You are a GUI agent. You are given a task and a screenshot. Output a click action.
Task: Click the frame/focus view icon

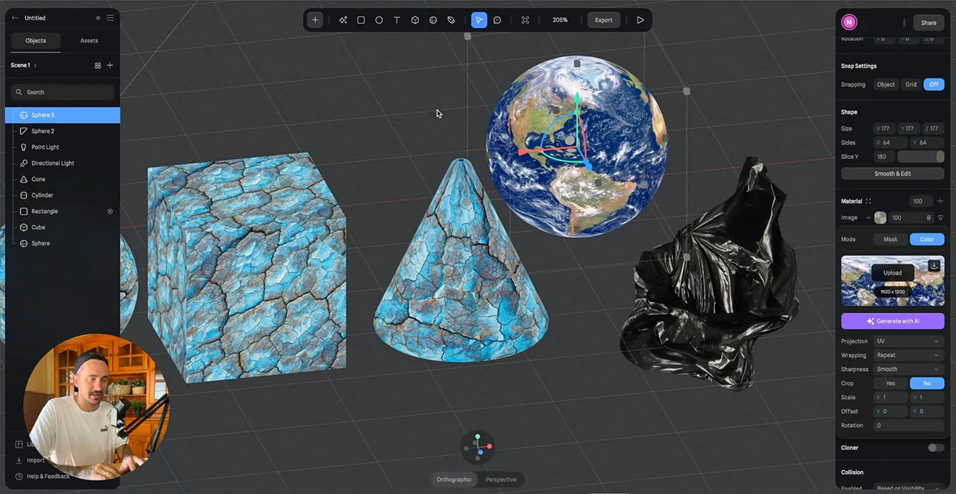click(x=525, y=20)
